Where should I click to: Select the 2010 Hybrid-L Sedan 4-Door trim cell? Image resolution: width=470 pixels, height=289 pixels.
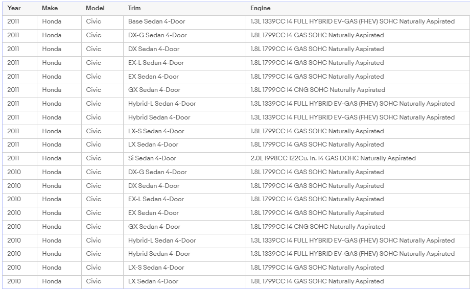162,240
